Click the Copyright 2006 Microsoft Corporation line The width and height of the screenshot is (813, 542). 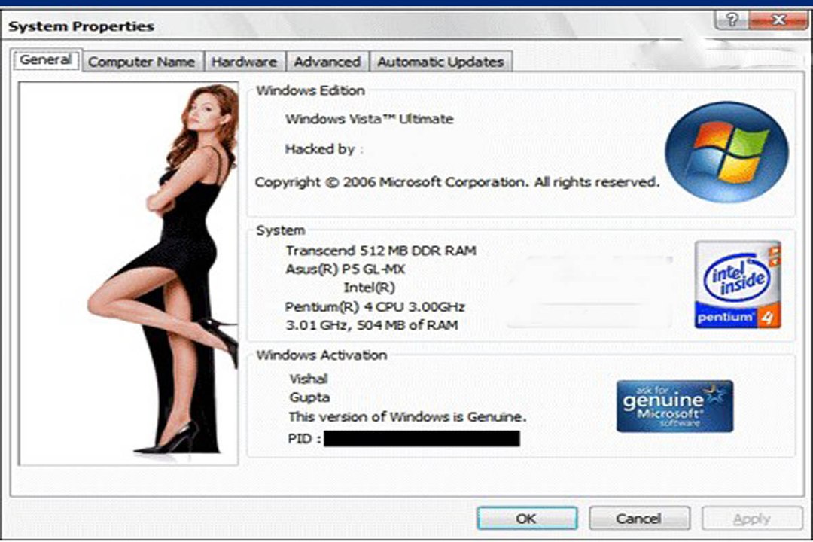click(457, 182)
